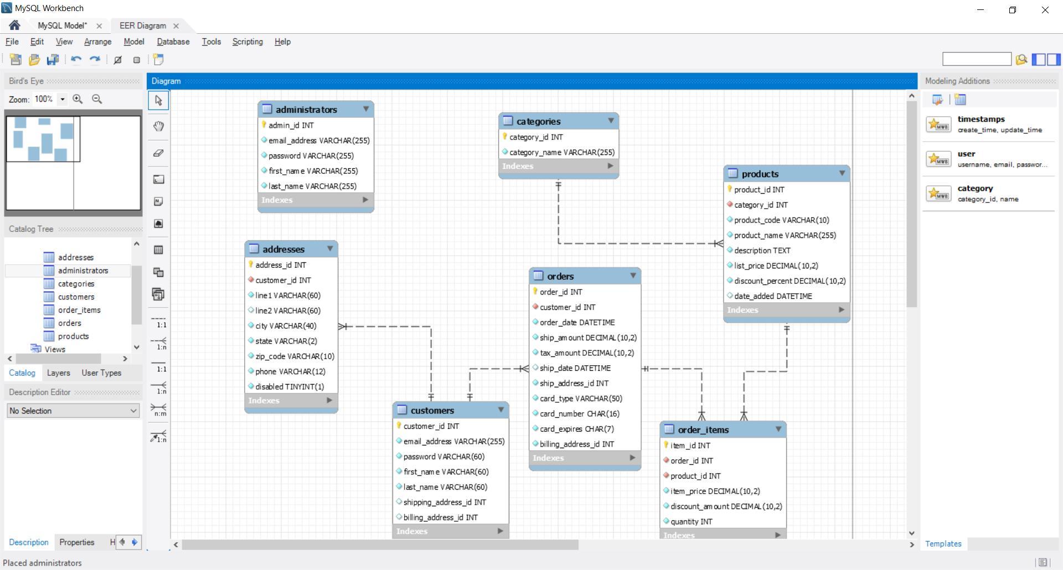Screen dimensions: 1063x570
Task: Choose the place new table tool
Action: click(158, 250)
